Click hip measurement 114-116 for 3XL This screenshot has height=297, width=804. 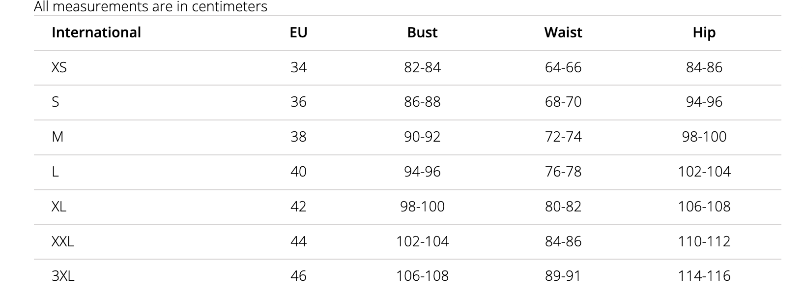point(704,276)
